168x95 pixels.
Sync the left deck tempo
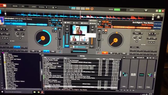pos(53,52)
